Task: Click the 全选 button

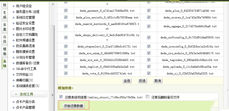Action: click(127, 81)
